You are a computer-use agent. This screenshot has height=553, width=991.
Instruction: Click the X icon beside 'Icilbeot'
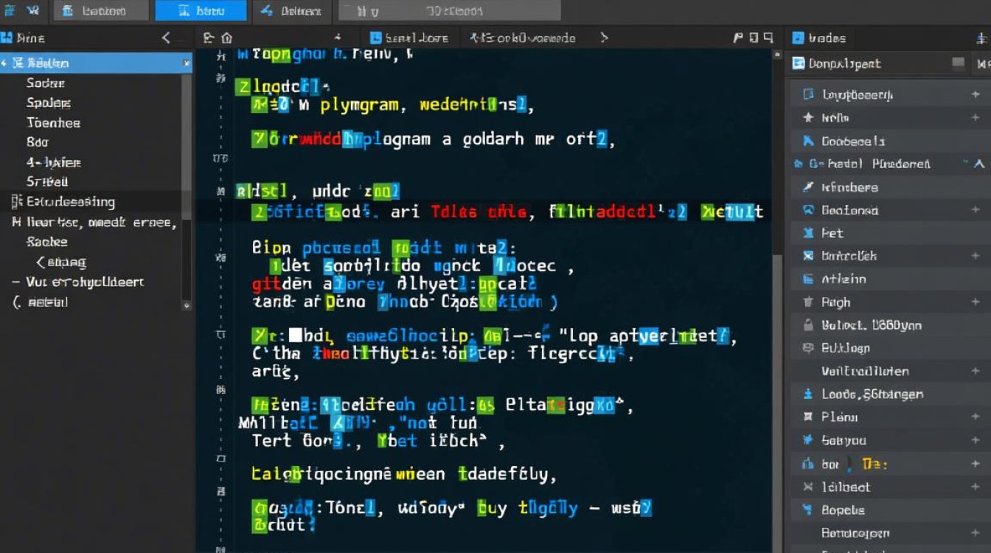click(807, 487)
